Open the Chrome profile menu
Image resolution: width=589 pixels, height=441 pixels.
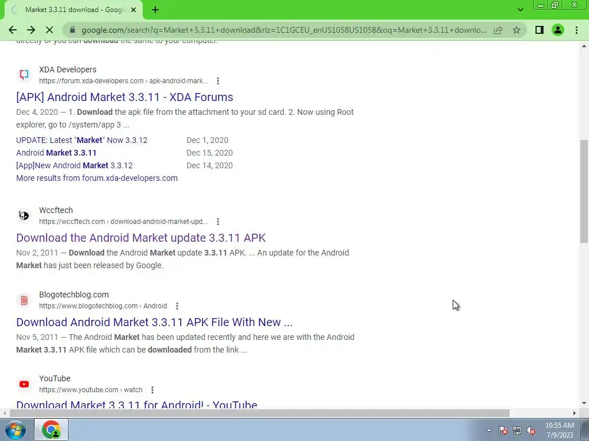point(558,30)
